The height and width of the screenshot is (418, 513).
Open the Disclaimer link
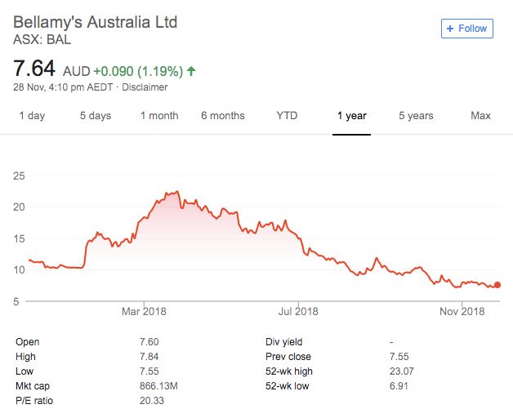pos(145,87)
